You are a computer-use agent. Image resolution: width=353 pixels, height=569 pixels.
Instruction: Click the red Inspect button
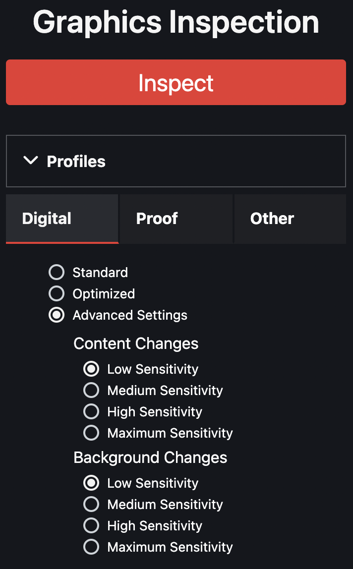click(176, 82)
